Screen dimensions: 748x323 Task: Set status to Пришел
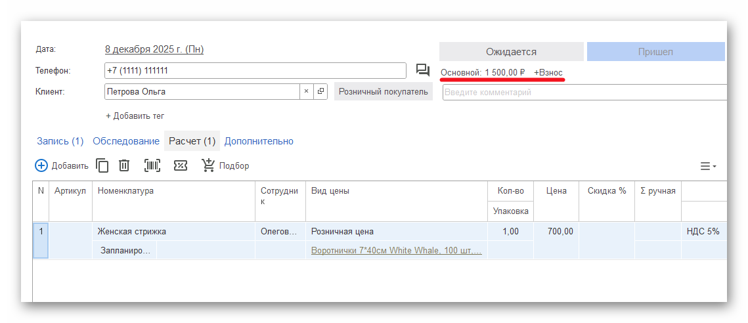coord(655,52)
